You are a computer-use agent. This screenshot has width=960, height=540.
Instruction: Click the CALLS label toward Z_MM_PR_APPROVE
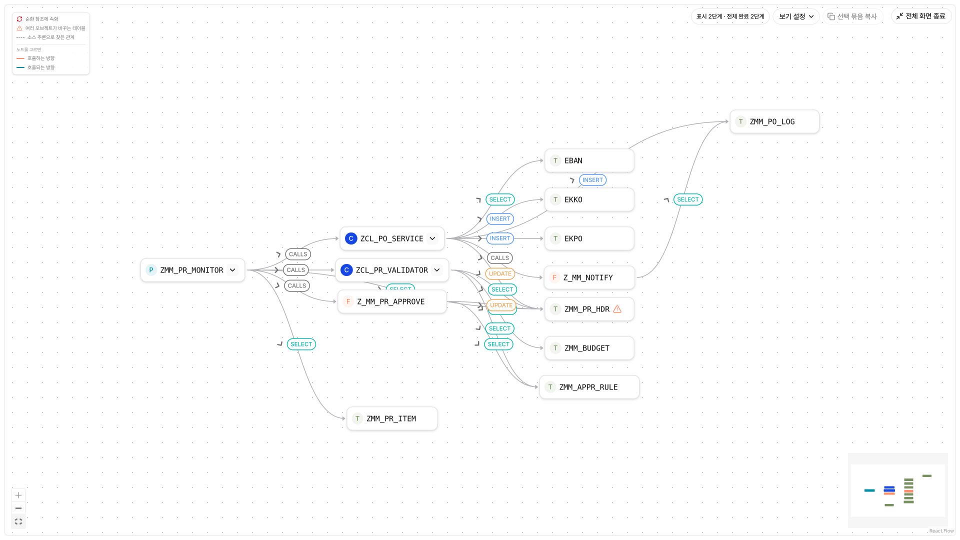click(x=297, y=286)
